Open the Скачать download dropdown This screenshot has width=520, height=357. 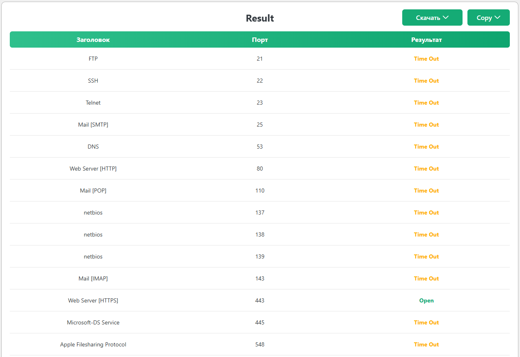click(x=432, y=18)
